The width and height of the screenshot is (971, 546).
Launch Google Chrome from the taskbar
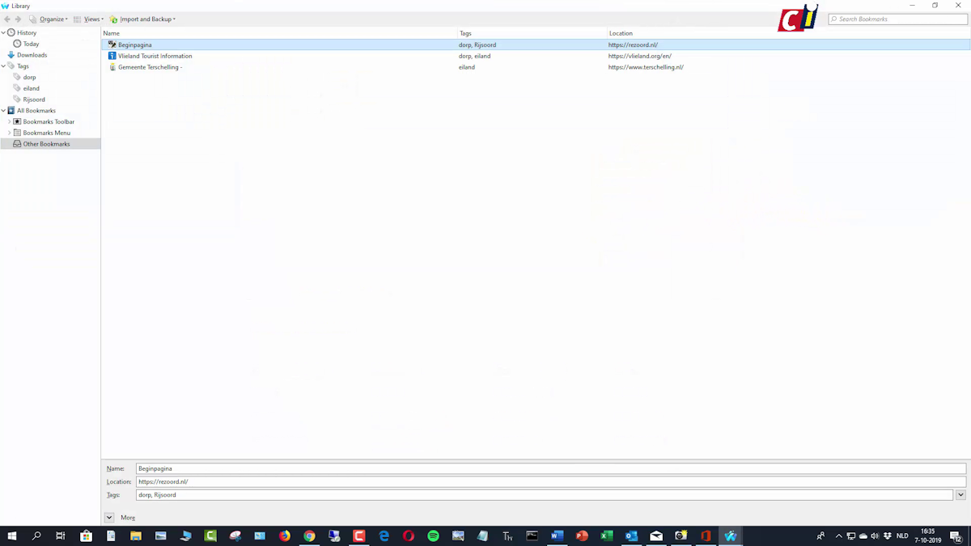[x=309, y=535]
